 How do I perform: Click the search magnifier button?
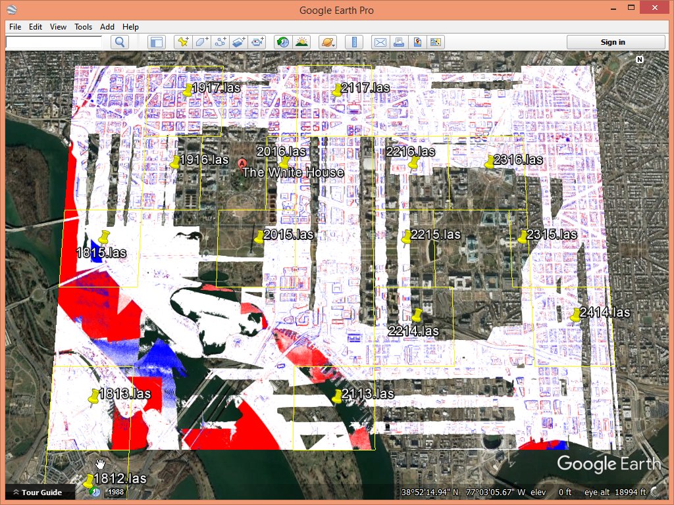pyautogui.click(x=120, y=42)
